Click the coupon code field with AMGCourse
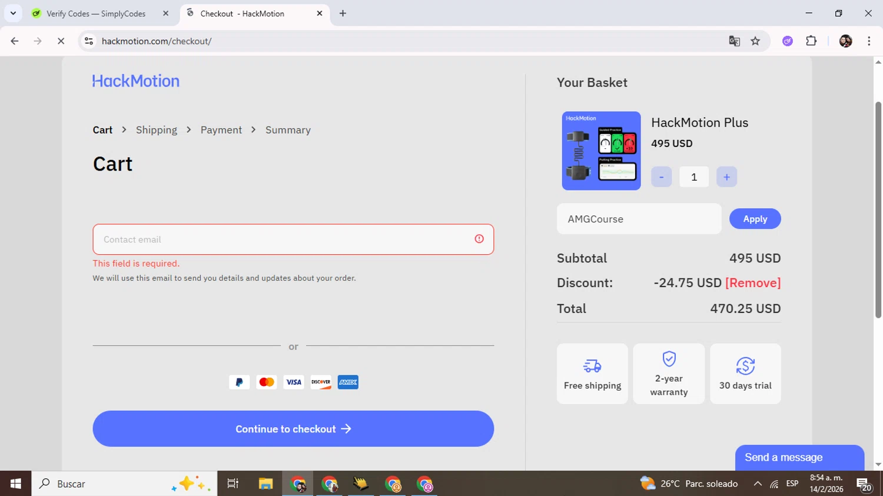Viewport: 883px width, 496px height. (x=639, y=219)
